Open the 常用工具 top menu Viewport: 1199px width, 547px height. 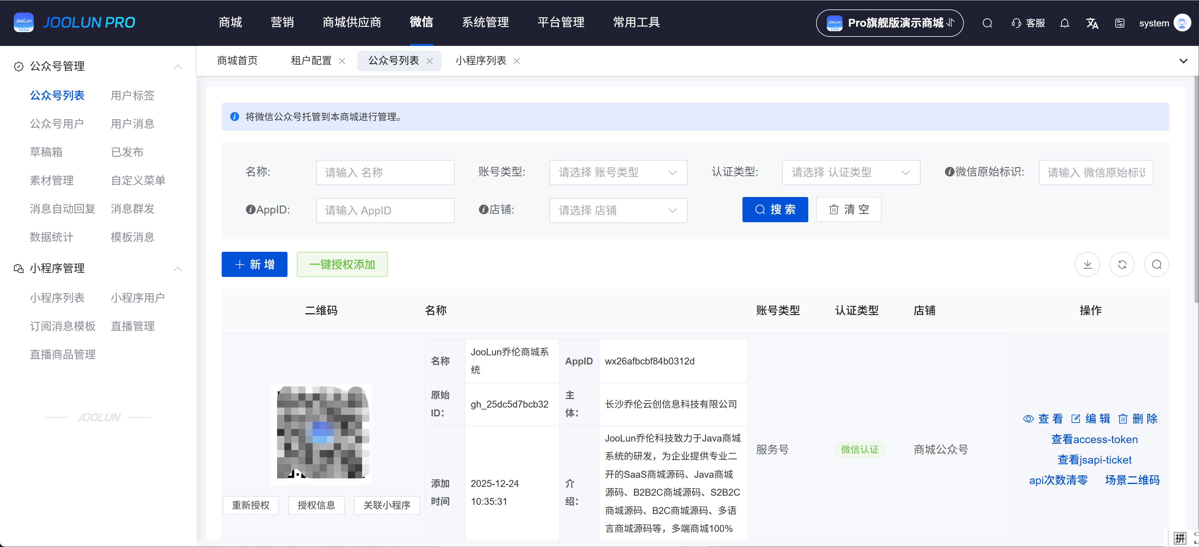pos(636,22)
